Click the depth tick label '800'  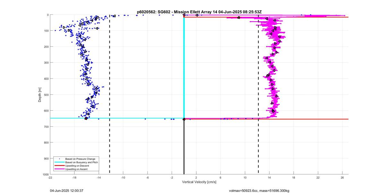pos(46,142)
